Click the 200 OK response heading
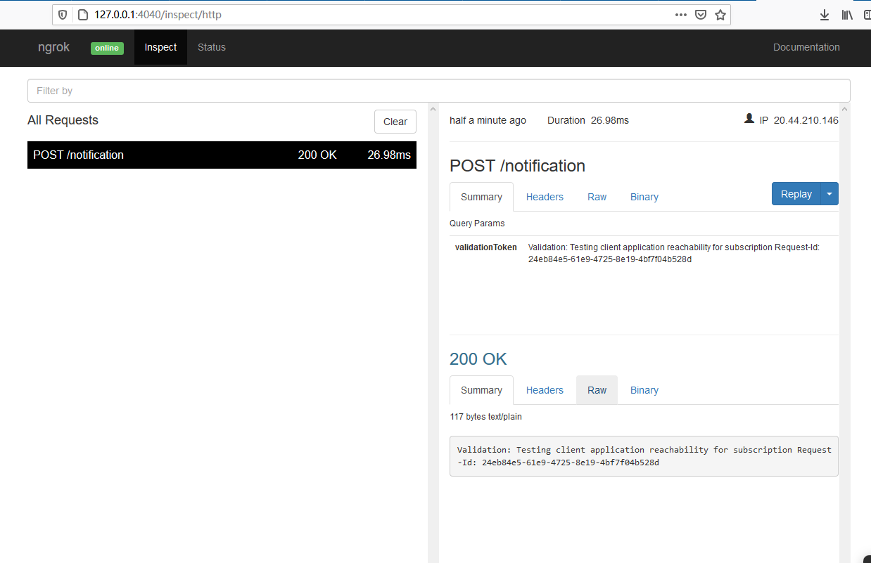Image resolution: width=871 pixels, height=563 pixels. click(478, 359)
